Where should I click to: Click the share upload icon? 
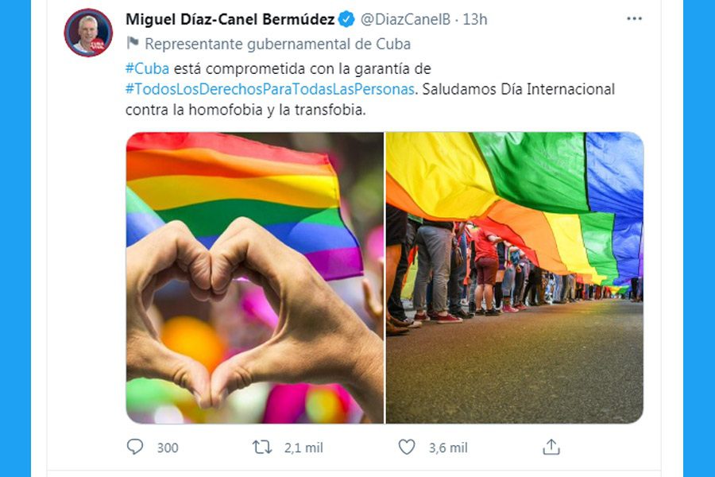pyautogui.click(x=551, y=447)
